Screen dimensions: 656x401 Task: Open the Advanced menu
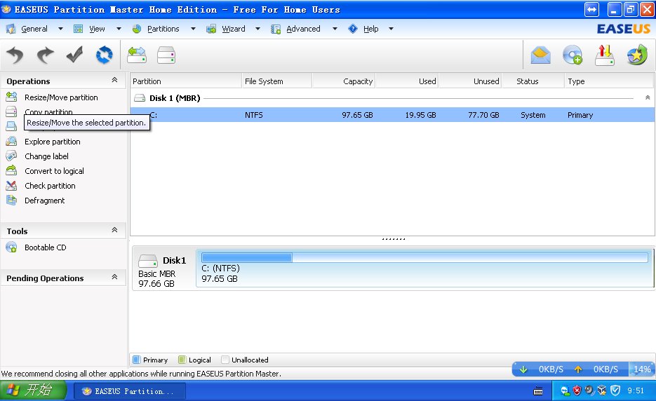(x=303, y=29)
